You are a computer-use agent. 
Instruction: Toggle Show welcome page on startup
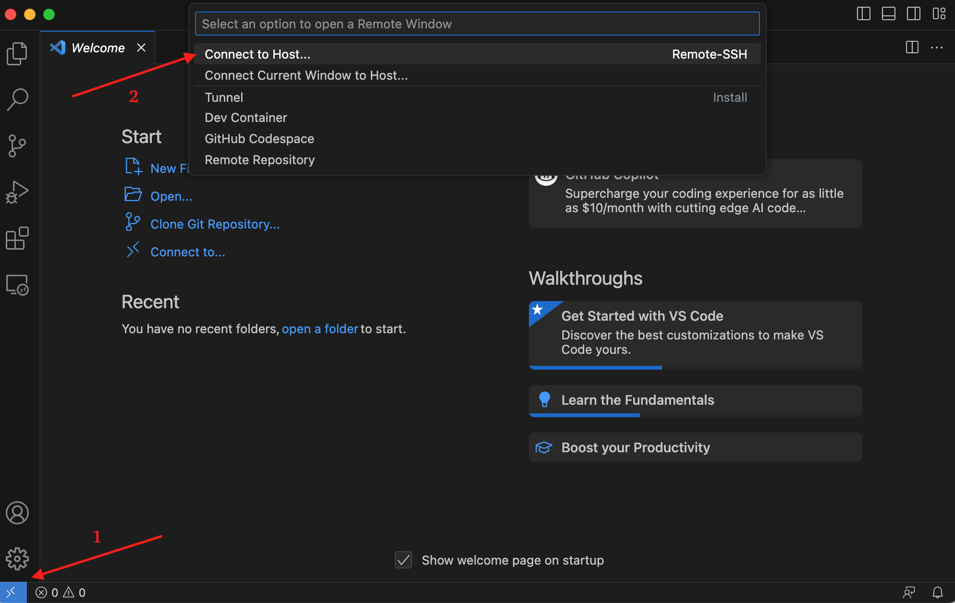pyautogui.click(x=404, y=558)
